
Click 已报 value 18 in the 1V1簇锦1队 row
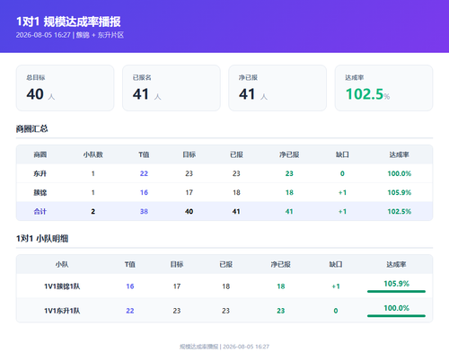click(x=226, y=286)
